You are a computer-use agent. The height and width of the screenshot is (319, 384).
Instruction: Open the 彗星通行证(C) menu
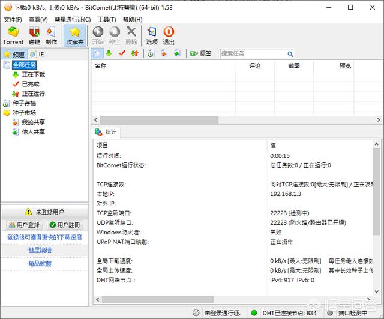73,19
